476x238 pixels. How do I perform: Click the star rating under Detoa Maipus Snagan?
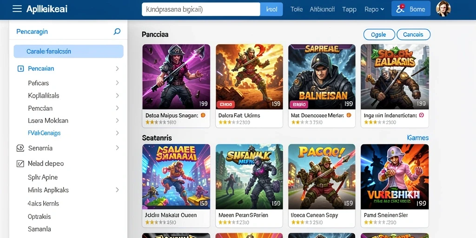pos(156,123)
